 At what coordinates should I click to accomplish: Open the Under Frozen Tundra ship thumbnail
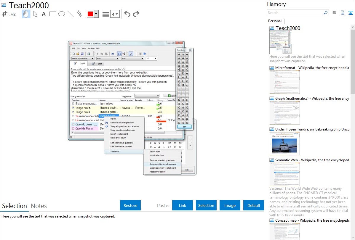pyautogui.click(x=284, y=144)
